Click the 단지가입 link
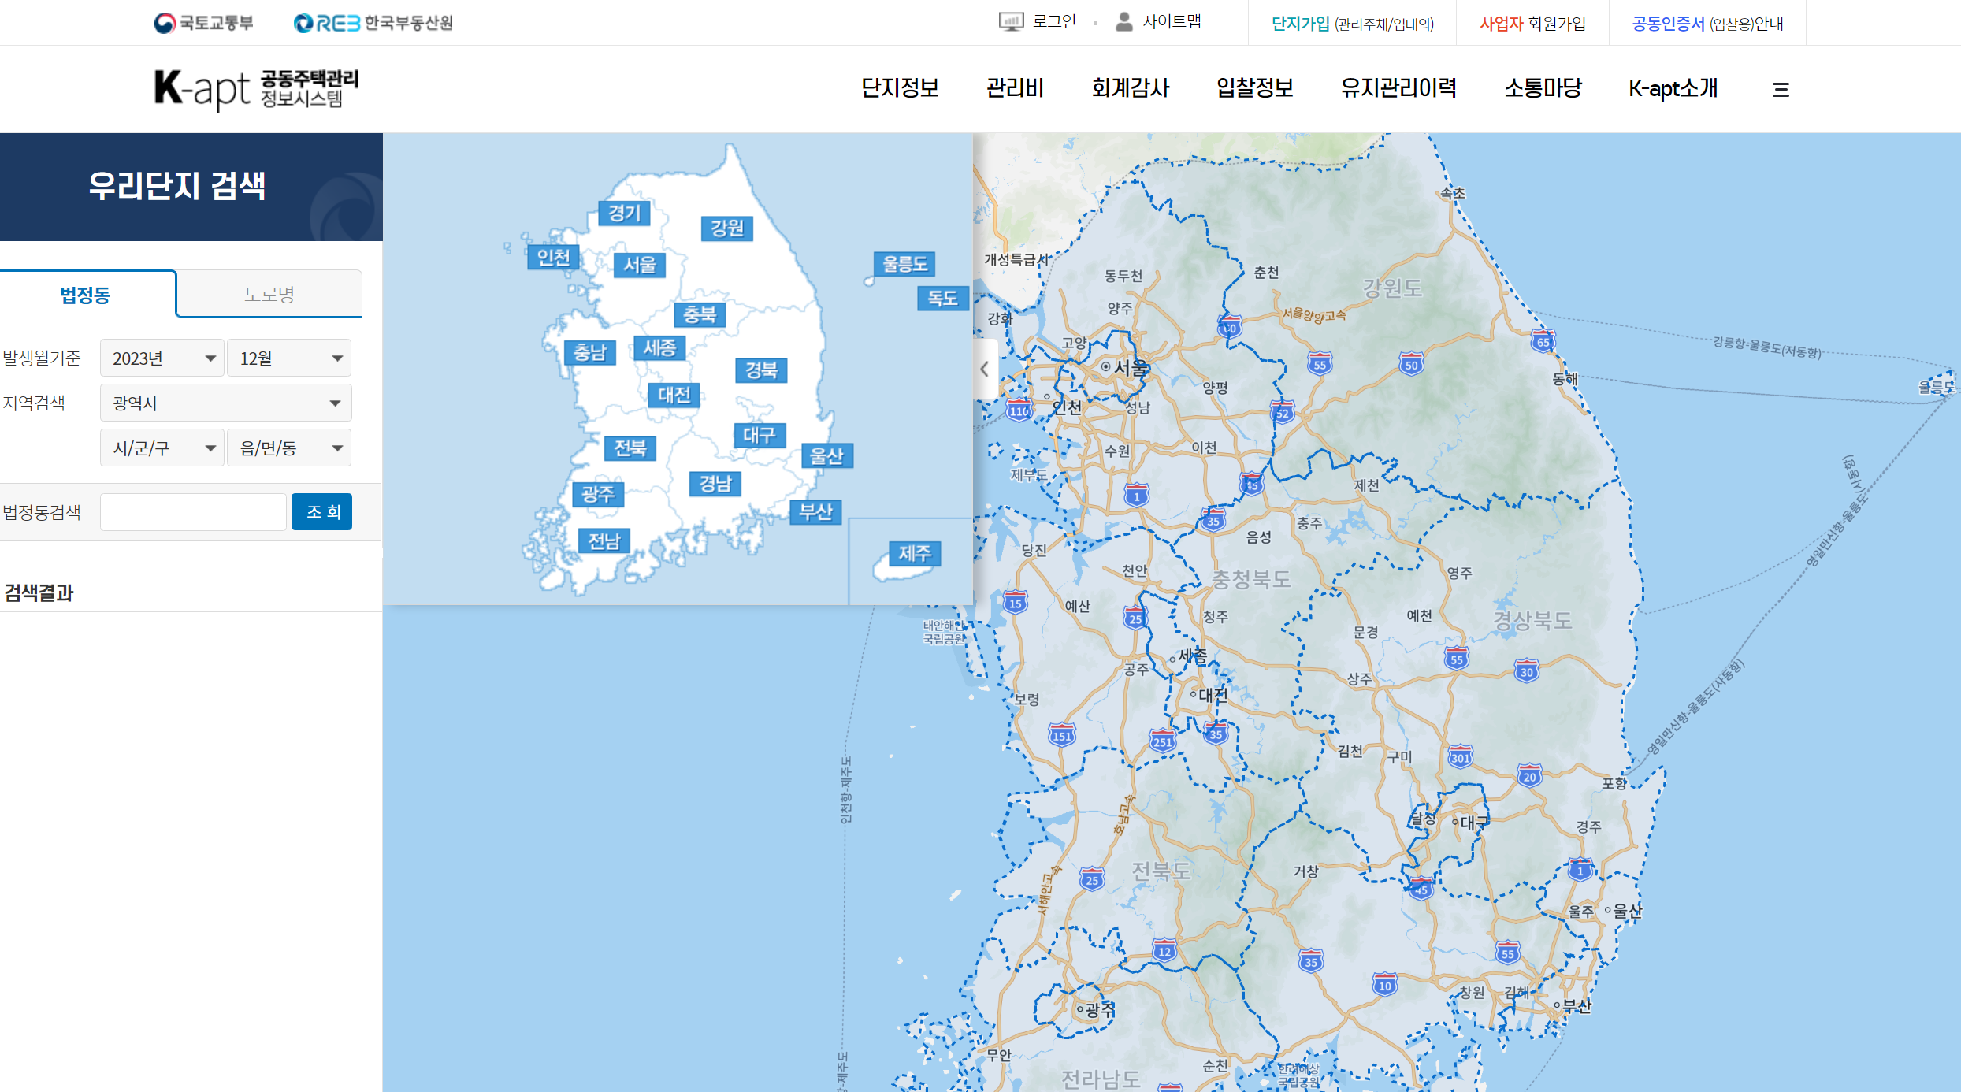Screen dimensions: 1961x1092 click(x=1300, y=24)
